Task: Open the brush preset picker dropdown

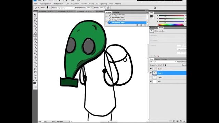Action: 50,8
